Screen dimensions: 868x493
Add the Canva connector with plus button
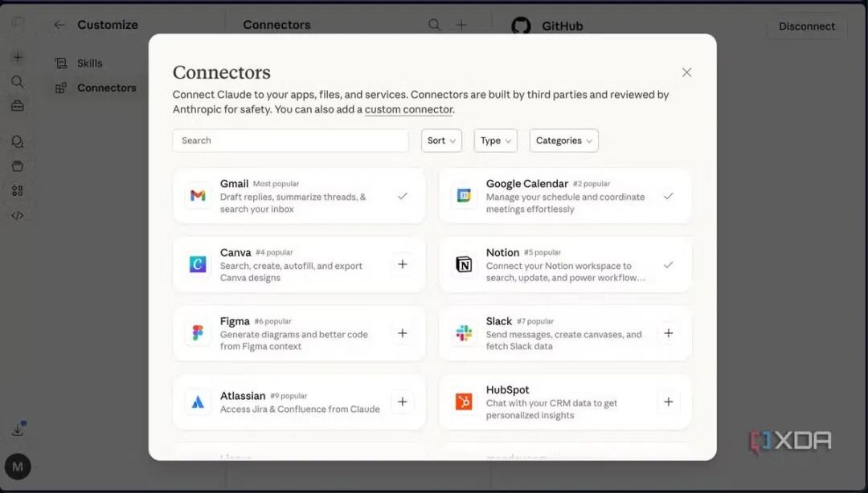coord(403,264)
